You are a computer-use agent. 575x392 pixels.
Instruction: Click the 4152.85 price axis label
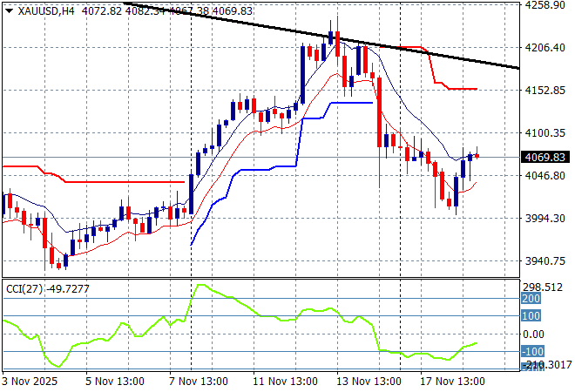pyautogui.click(x=545, y=91)
